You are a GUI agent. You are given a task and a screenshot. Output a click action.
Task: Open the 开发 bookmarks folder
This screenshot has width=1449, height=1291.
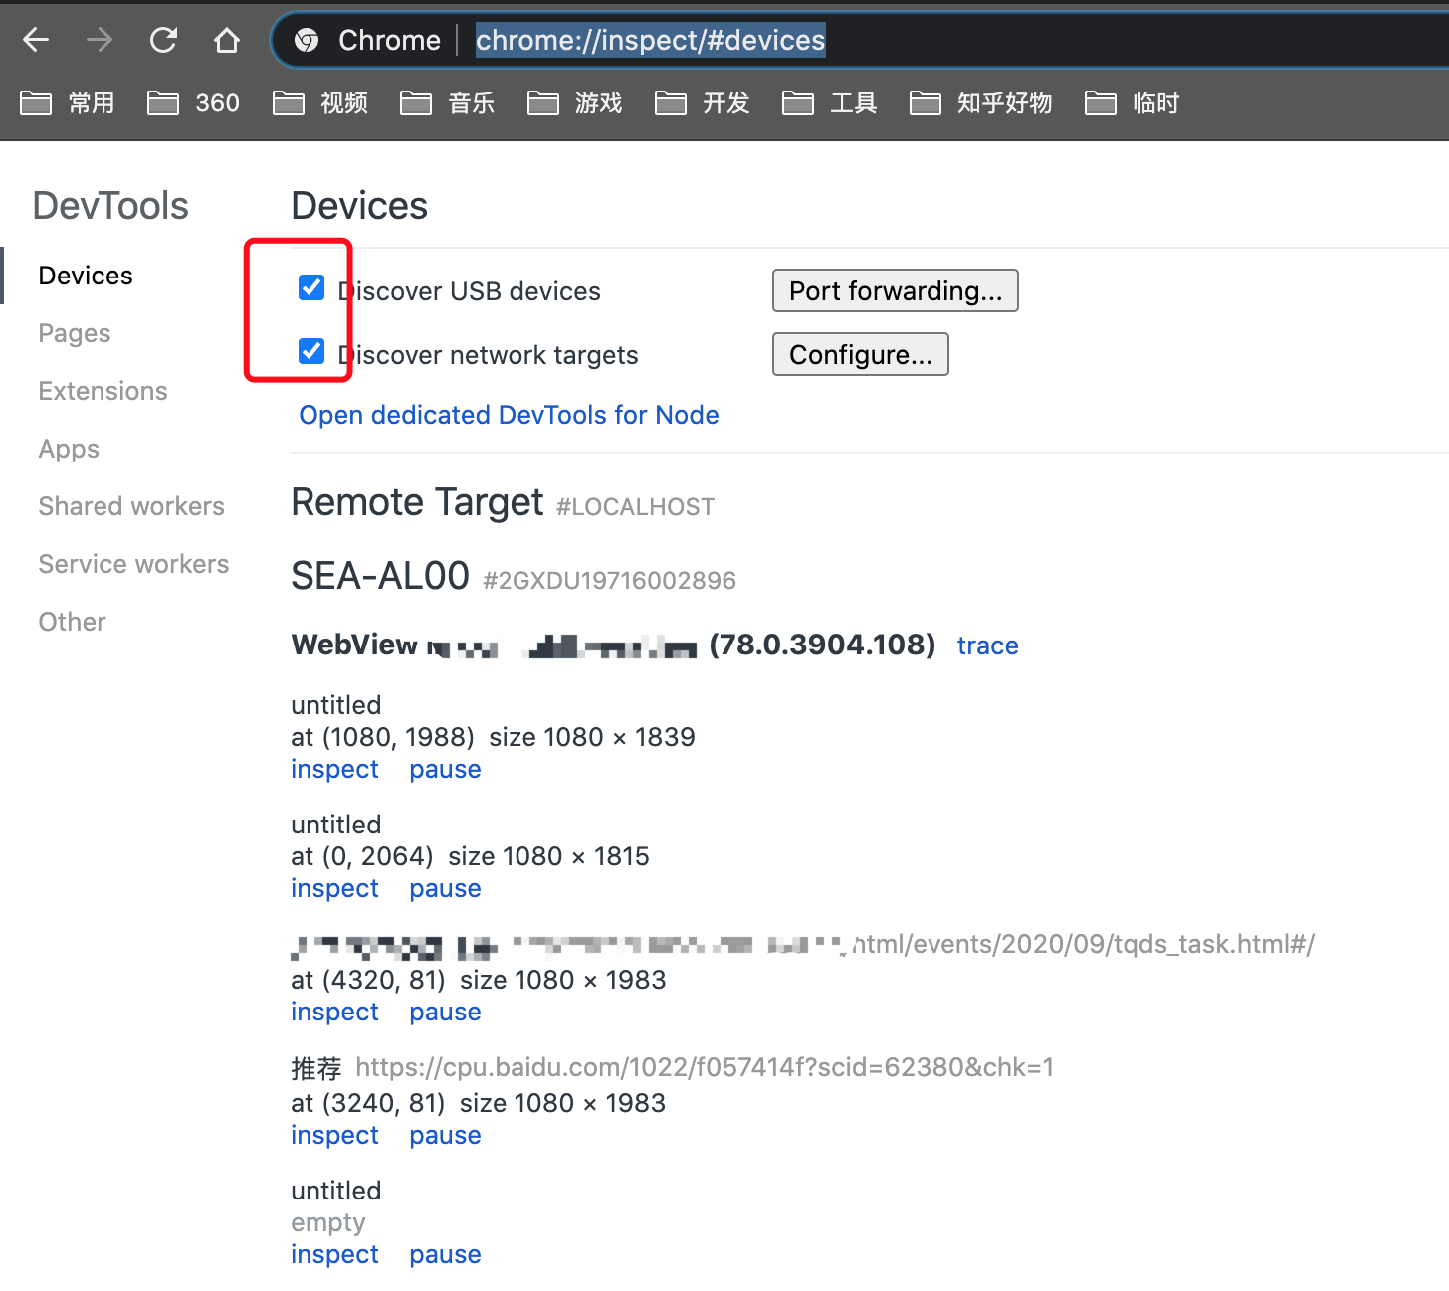tap(704, 102)
